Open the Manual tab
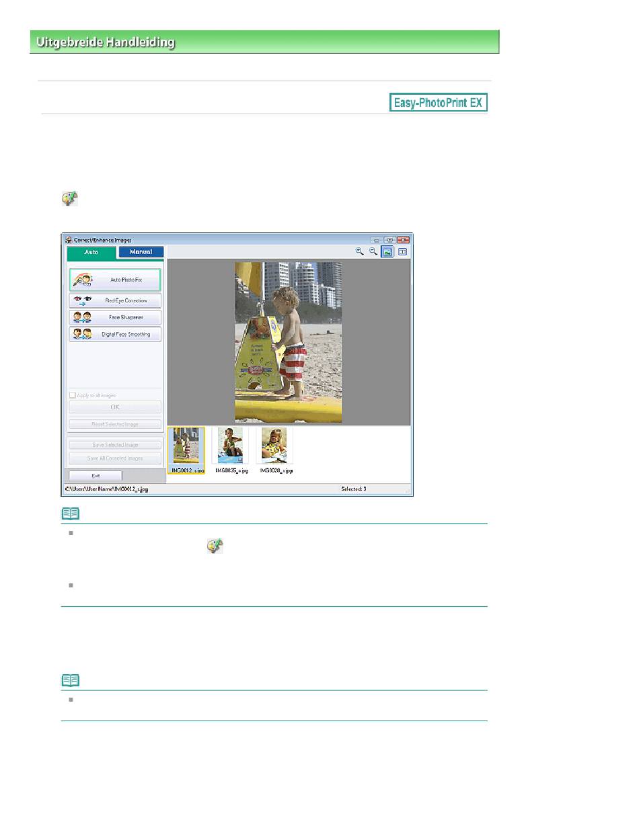The image size is (639, 826). 141,252
